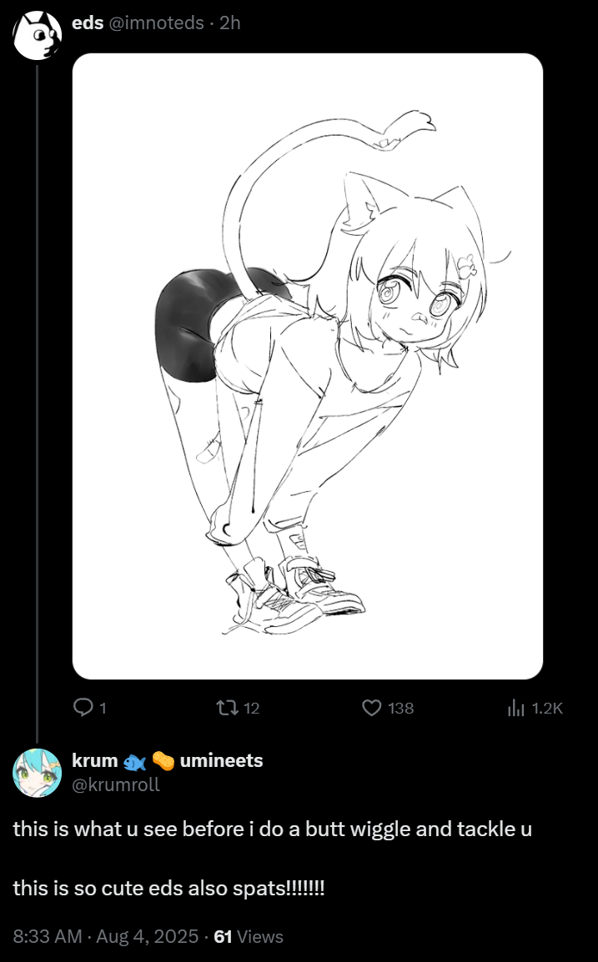Open krum's teal-haired profile avatar
Viewport: 598px width, 962px height.
tap(37, 773)
